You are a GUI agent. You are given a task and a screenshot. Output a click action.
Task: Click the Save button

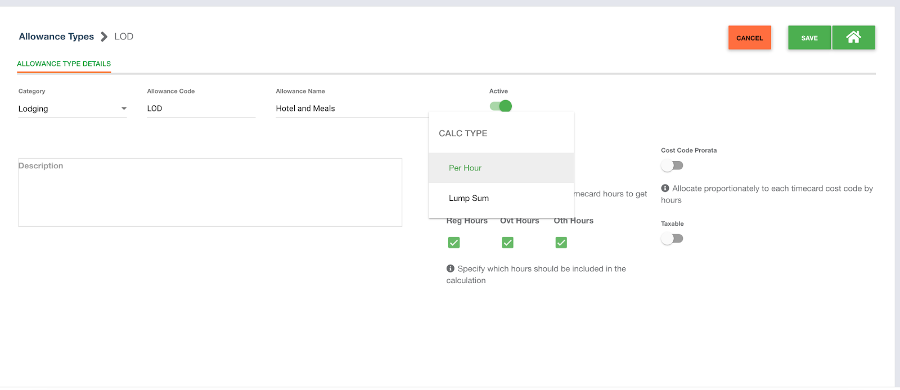(x=809, y=38)
